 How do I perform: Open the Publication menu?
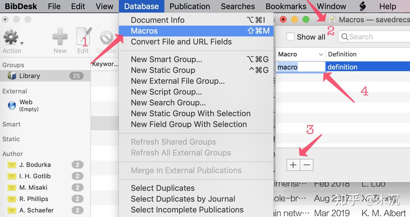point(190,6)
